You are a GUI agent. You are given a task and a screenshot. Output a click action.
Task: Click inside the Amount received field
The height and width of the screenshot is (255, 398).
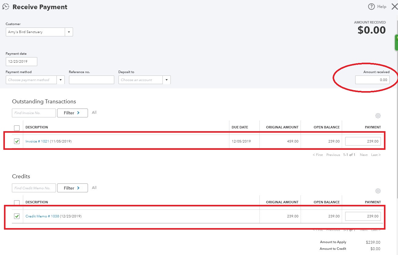[x=373, y=79]
